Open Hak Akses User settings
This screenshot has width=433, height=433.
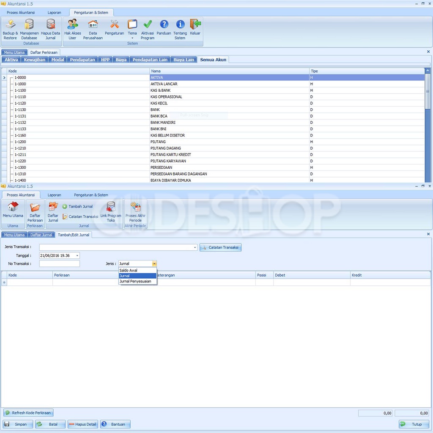[x=72, y=29]
